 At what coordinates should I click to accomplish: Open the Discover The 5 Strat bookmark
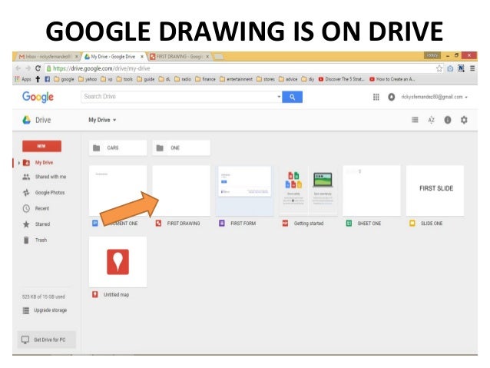click(x=341, y=79)
